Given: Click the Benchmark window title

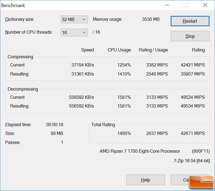Looking at the screenshot, I should (x=13, y=5).
